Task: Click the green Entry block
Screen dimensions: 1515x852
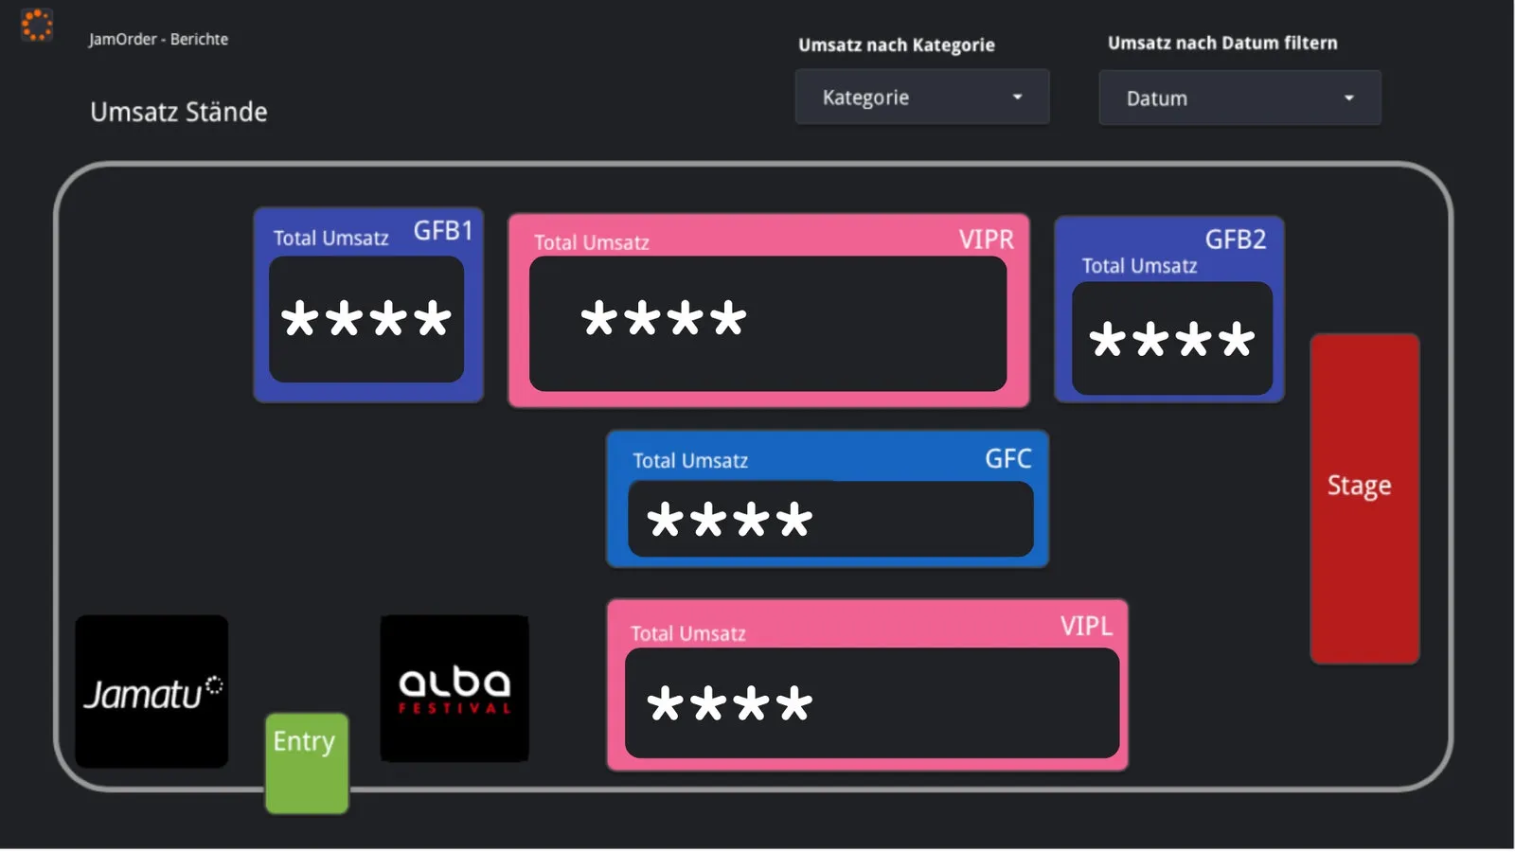Action: [307, 763]
